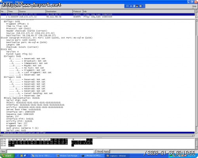The image size is (198, 158).
Task: Select the 'Length: 384' row
Action: [13, 45]
